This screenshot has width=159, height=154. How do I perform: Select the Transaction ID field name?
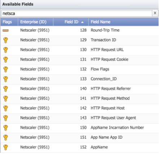point(103,40)
